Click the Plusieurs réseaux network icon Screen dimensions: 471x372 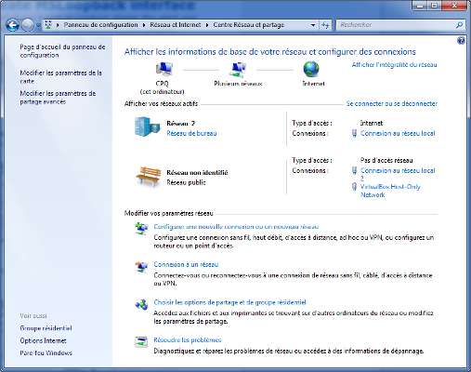tap(238, 70)
